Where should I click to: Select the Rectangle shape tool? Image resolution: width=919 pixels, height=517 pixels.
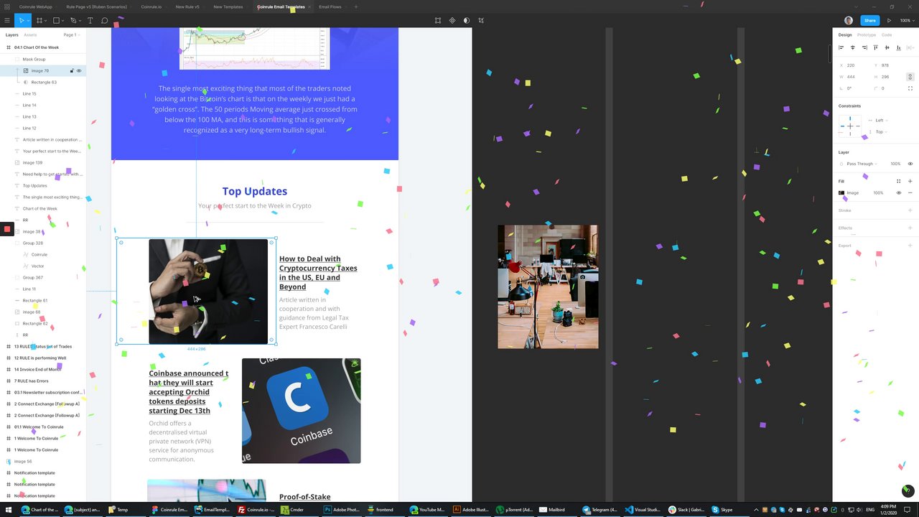point(56,20)
